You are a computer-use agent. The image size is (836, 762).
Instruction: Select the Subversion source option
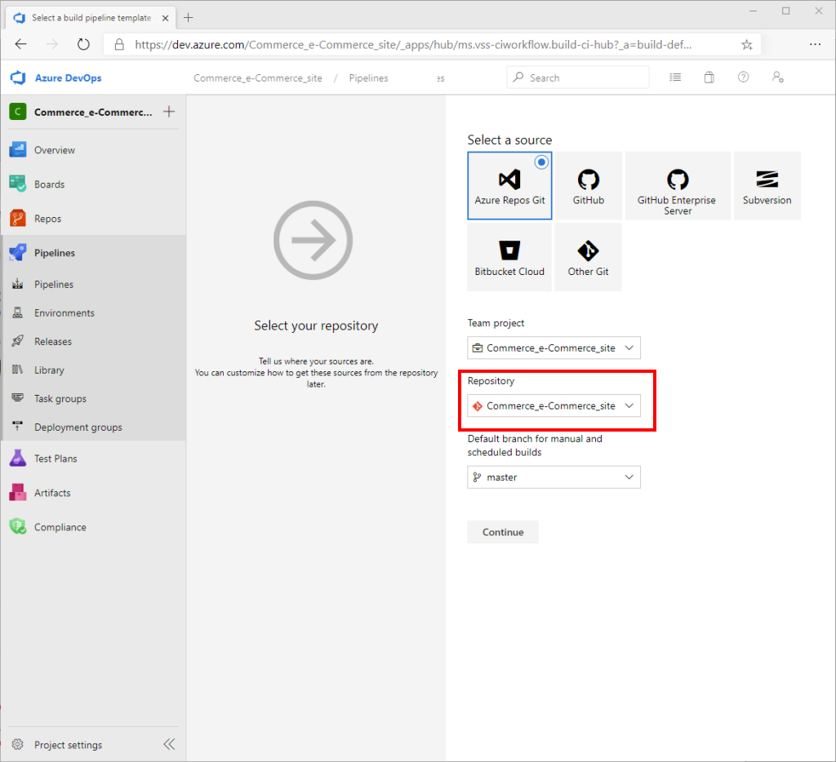click(767, 185)
